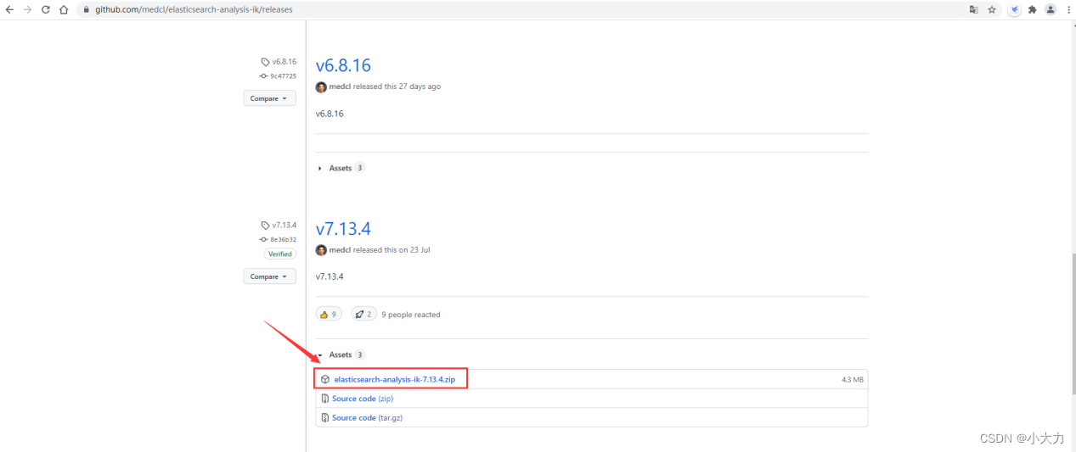Click the "9 people reacted" text

pos(411,315)
